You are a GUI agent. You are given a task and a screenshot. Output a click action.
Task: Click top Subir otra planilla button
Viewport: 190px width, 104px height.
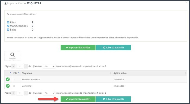[113, 48]
